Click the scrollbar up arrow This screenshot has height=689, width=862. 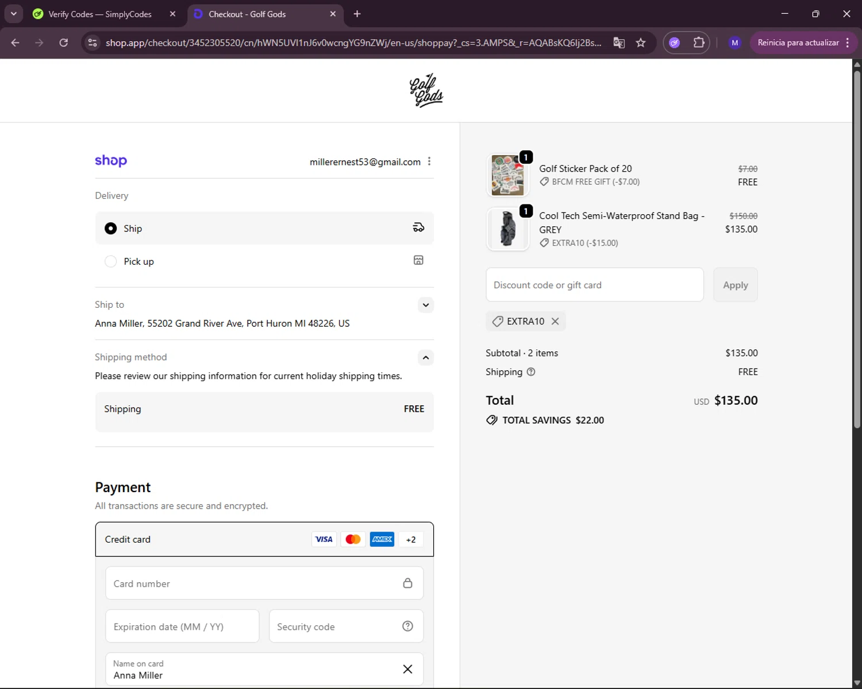[x=857, y=64]
